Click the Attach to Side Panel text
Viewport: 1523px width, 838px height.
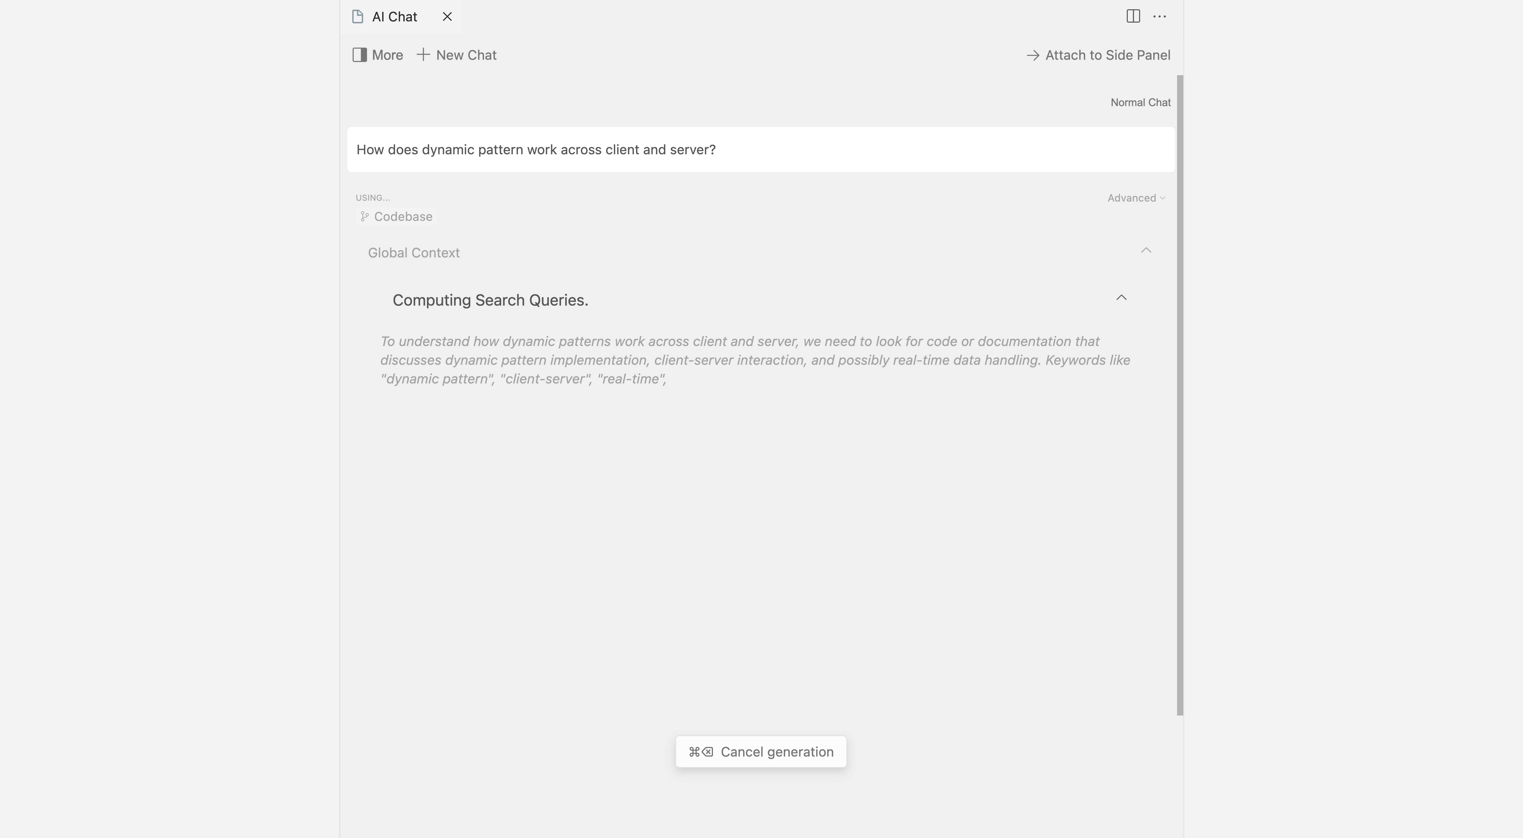tap(1107, 55)
